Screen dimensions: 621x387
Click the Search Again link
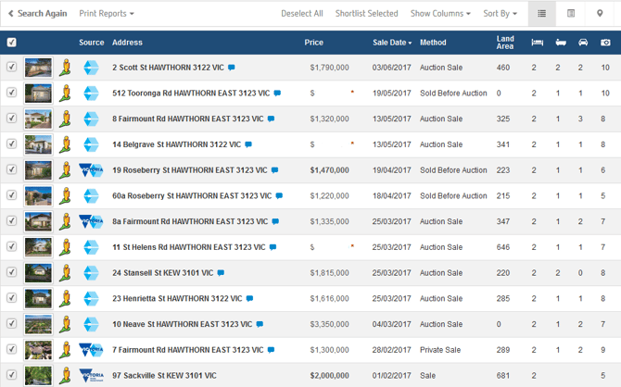click(37, 14)
